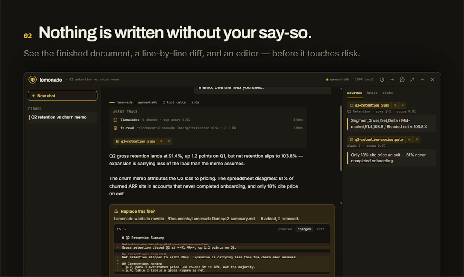Switch to the stats tab

(x=387, y=93)
